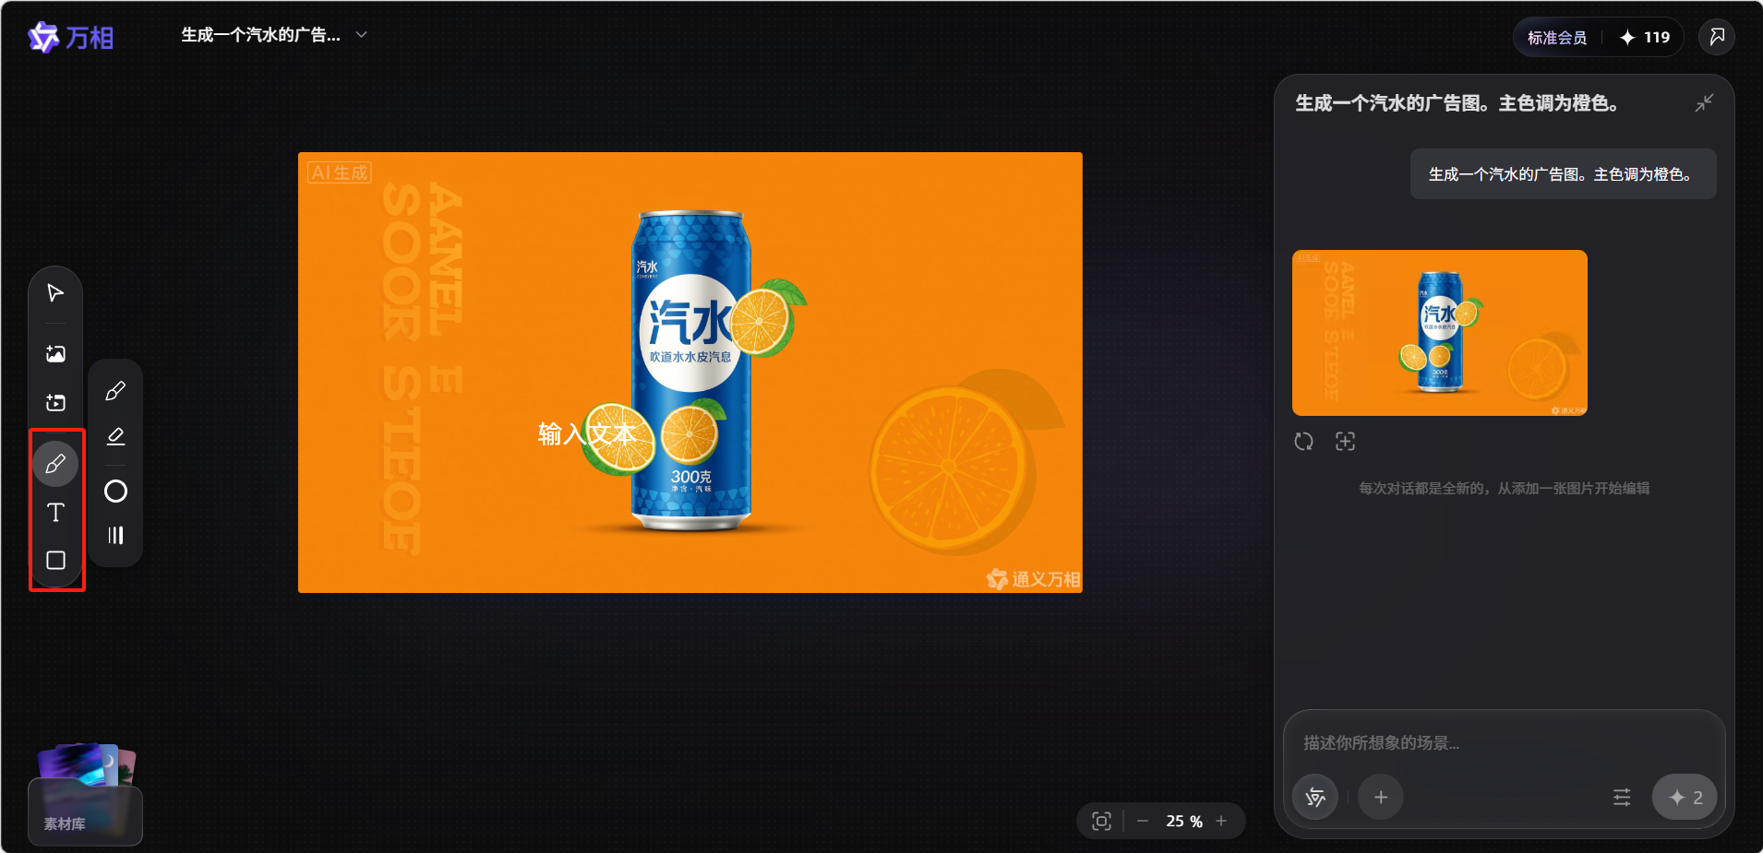The width and height of the screenshot is (1763, 853).
Task: Open generation settings sliders icon
Action: (1622, 798)
